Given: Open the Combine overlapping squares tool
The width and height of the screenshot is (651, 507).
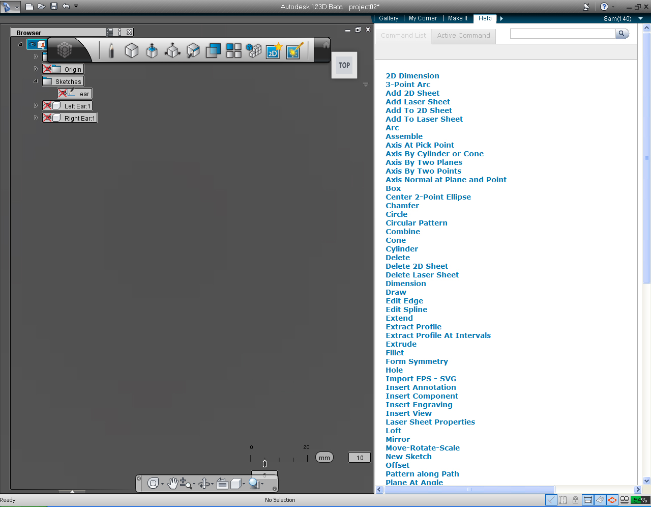Looking at the screenshot, I should (x=214, y=50).
